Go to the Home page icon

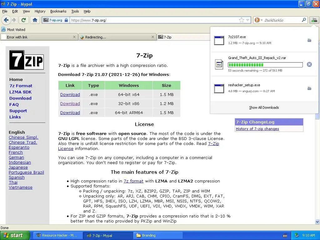(x=35, y=20)
